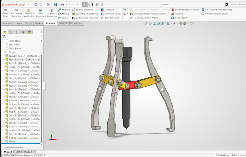Select Origin in the tree
This screenshot has width=246, height=157.
coord(10,52)
